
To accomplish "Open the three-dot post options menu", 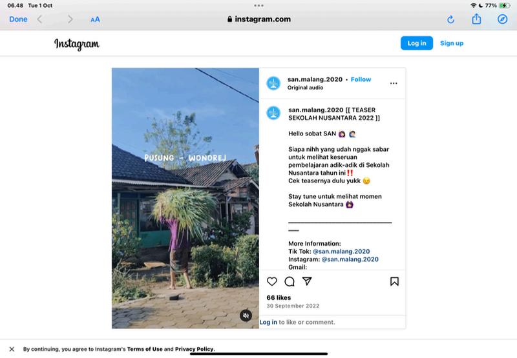I will point(394,83).
